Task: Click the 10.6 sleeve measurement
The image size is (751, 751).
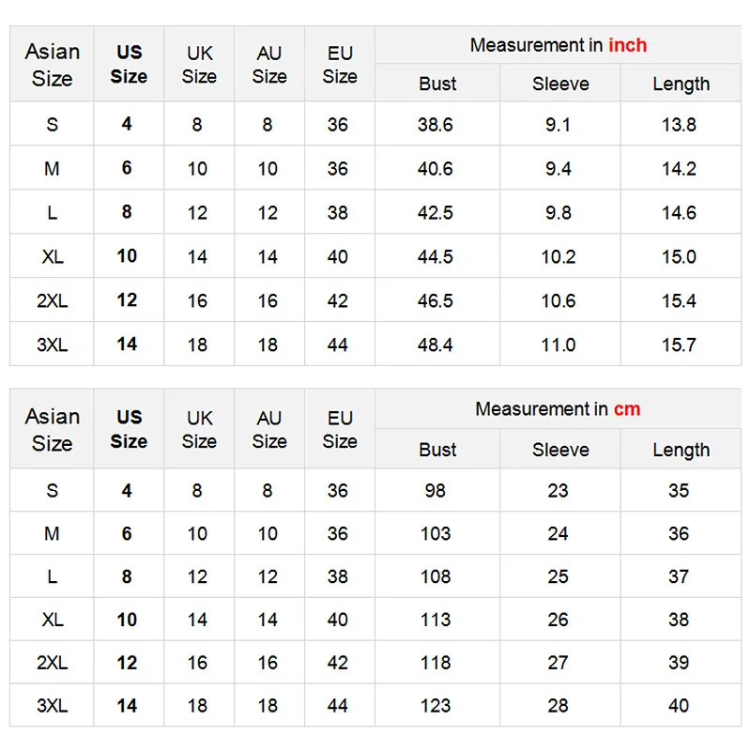Action: tap(559, 300)
